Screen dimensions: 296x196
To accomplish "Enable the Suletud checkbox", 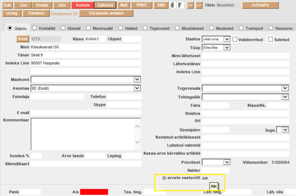I will pos(270,39).
